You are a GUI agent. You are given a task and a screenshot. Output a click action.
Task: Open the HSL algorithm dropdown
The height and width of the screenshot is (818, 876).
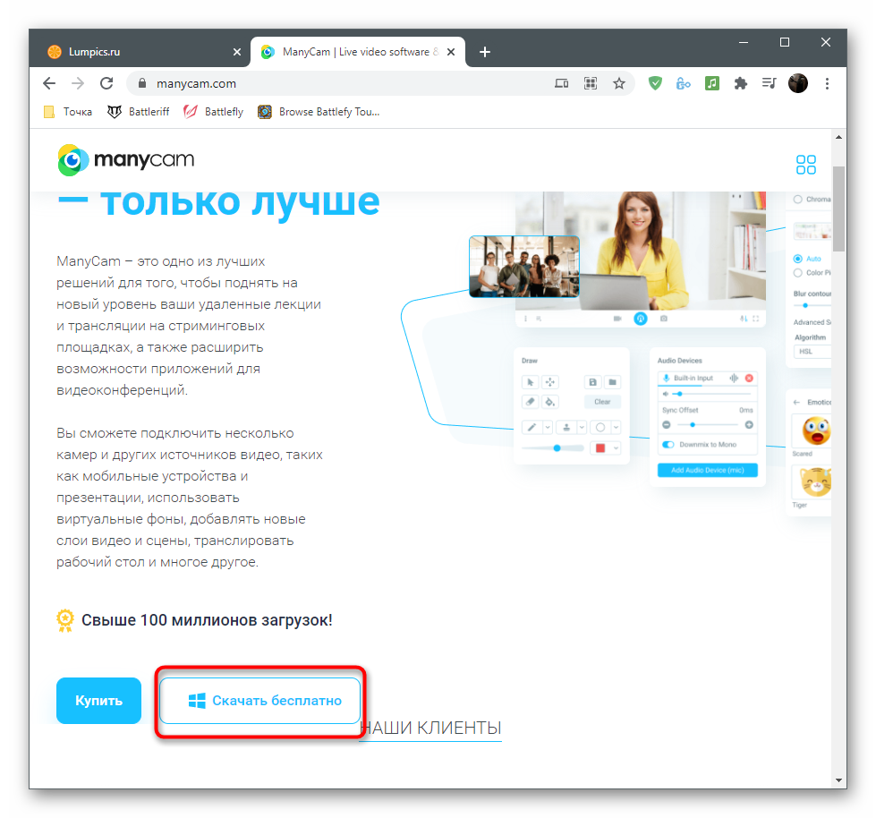812,352
